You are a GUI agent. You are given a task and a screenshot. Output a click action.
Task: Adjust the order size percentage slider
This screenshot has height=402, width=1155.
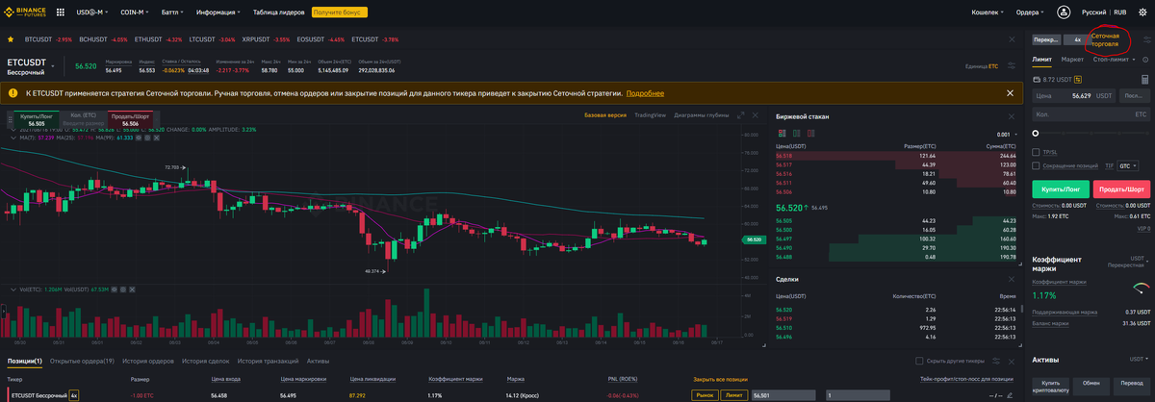coord(1091,133)
